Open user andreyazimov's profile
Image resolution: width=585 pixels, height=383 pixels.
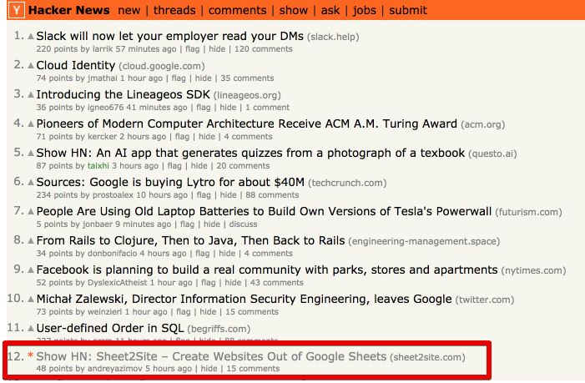pos(115,369)
